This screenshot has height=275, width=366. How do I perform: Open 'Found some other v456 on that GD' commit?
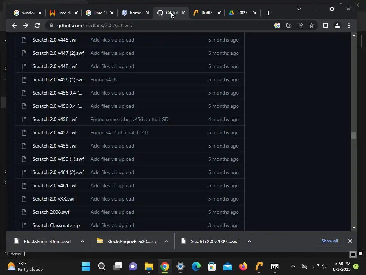pyautogui.click(x=129, y=120)
